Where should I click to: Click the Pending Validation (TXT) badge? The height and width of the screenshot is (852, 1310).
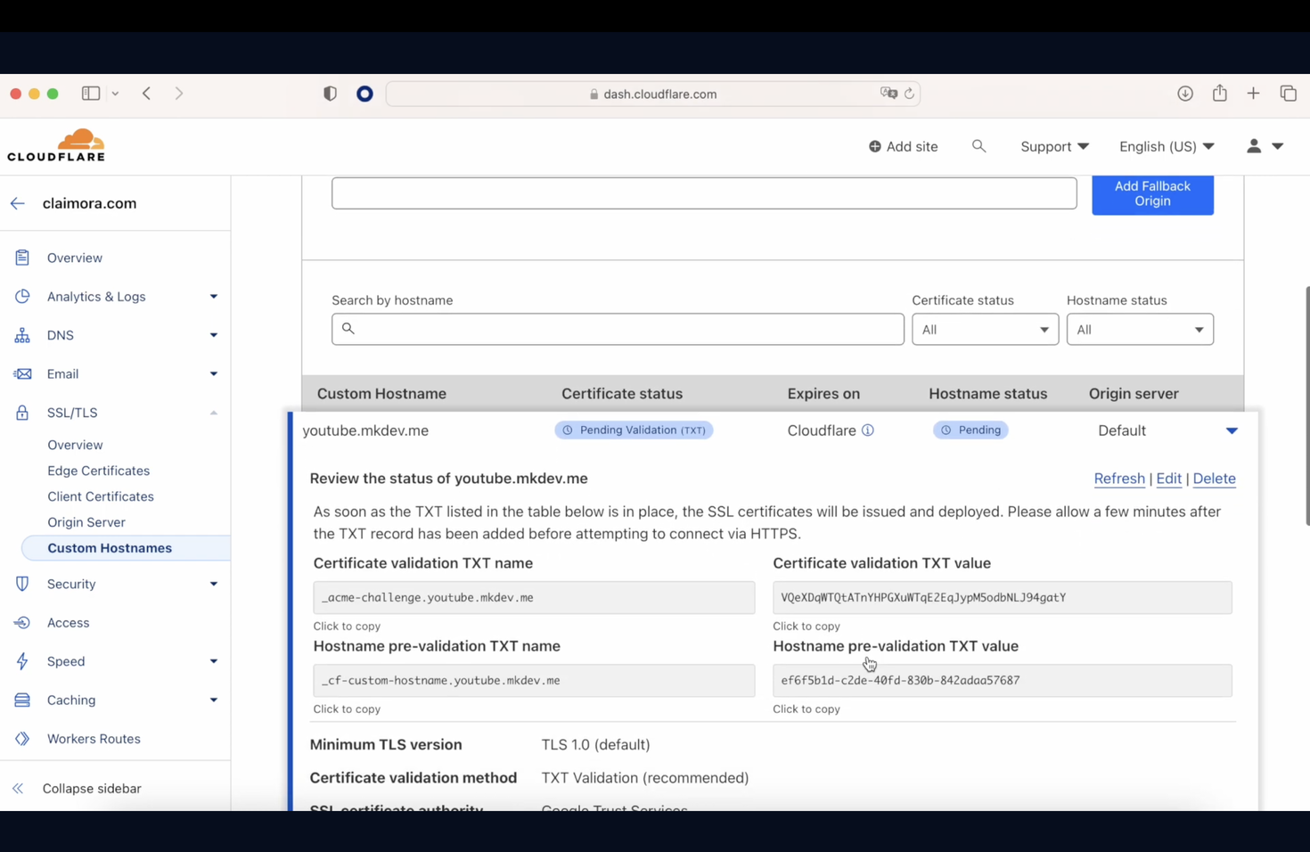[x=634, y=430]
